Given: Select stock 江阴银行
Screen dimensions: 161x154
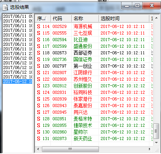Looking at the screenshot, I should tap(83, 73).
